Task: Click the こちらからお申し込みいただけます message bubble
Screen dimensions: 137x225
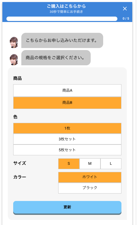Action: (62, 41)
